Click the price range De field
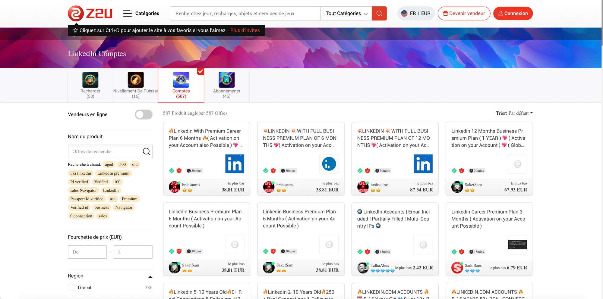This screenshot has width=603, height=299. 87,252
